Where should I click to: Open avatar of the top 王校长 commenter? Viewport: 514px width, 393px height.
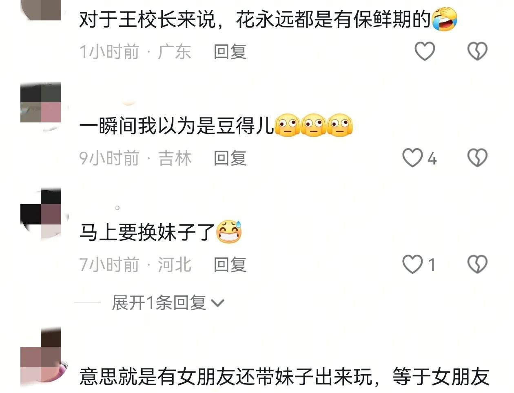tap(41, 10)
